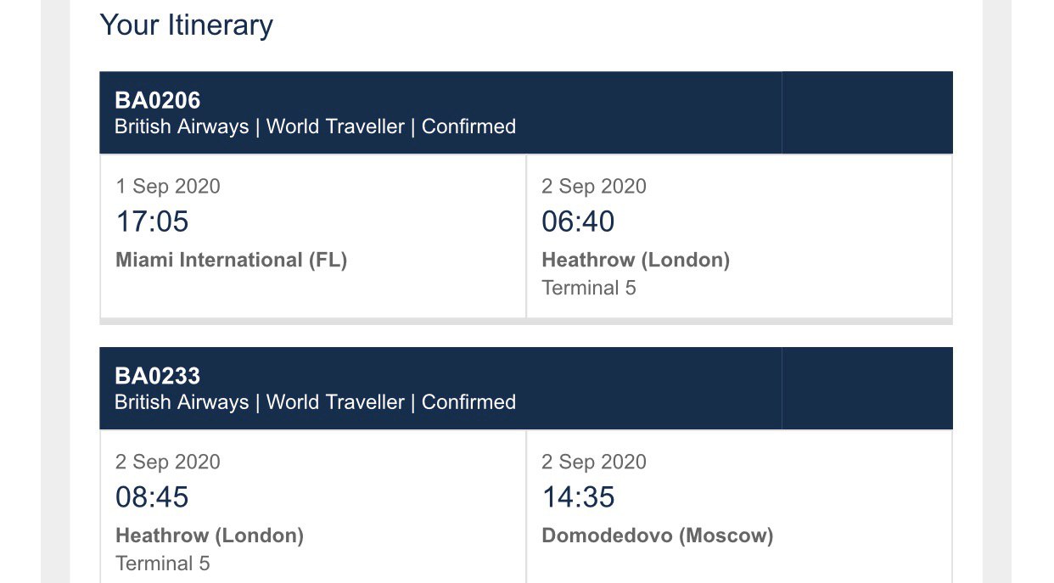
Task: Click Miami International (FL) airport name
Action: click(x=232, y=260)
